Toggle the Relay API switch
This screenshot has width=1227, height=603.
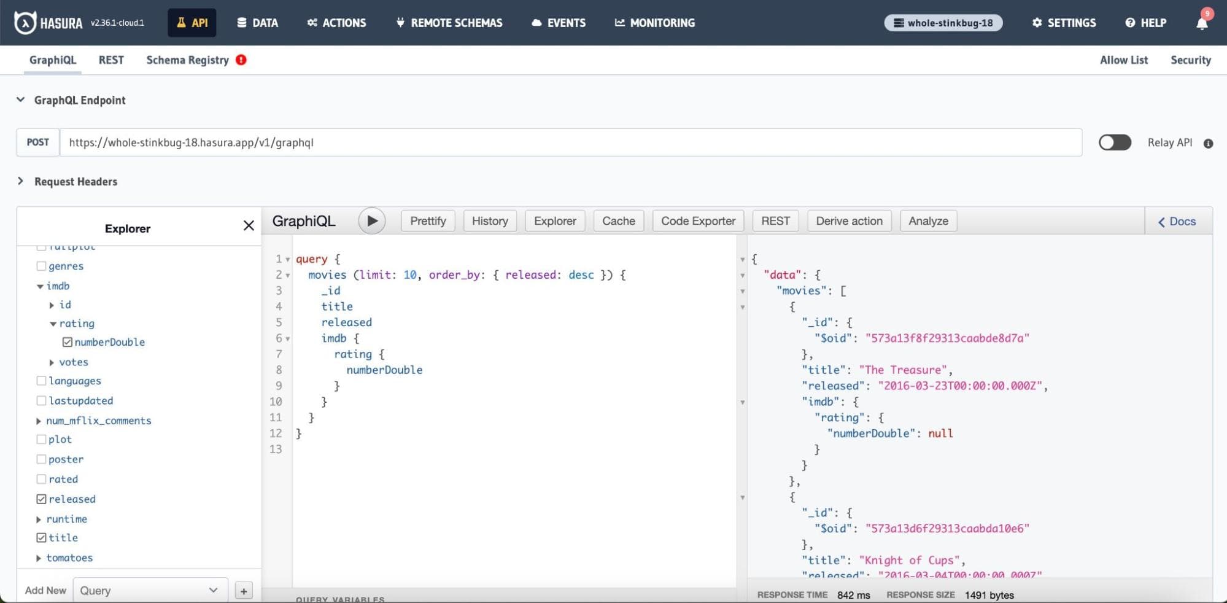[x=1115, y=142]
